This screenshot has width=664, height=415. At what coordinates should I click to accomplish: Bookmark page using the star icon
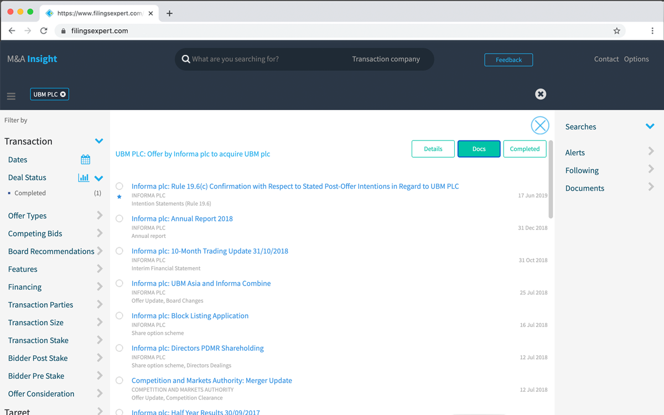tap(616, 31)
